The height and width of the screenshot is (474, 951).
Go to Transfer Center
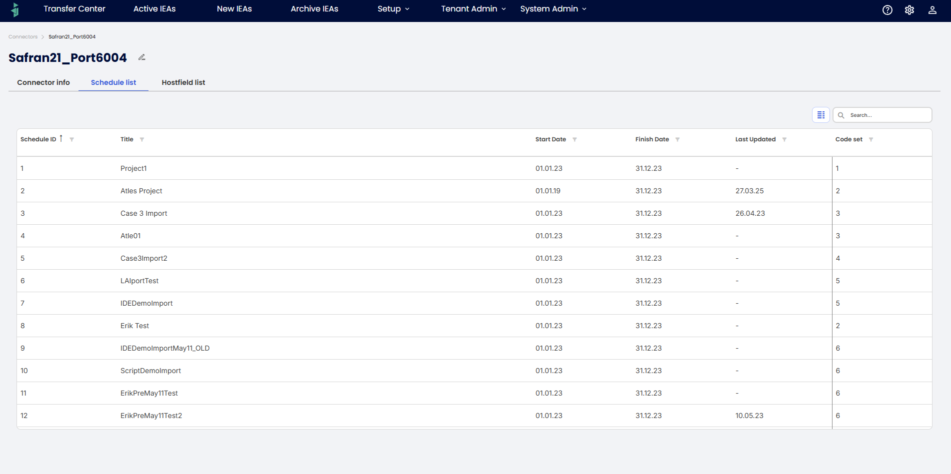pyautogui.click(x=74, y=9)
